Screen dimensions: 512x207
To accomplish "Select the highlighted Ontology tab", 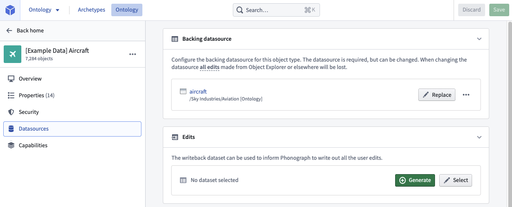I will pyautogui.click(x=127, y=10).
